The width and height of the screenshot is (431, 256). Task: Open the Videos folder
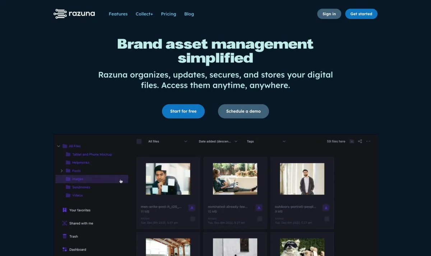[x=77, y=195]
